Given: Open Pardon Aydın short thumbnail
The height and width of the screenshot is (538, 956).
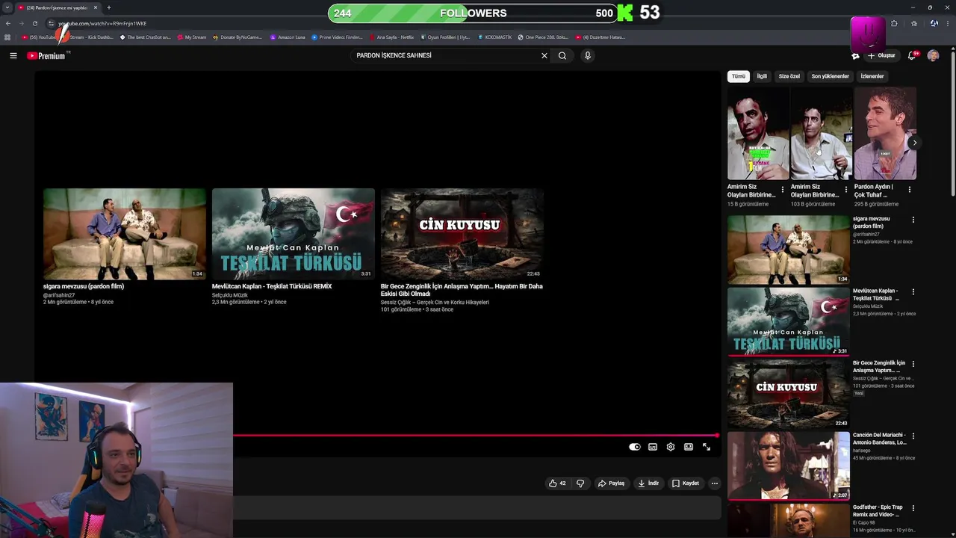Looking at the screenshot, I should point(885,134).
